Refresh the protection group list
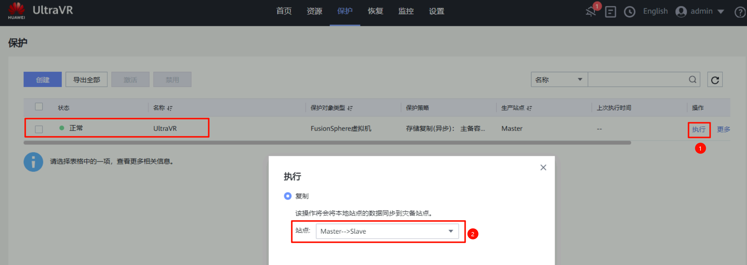747x265 pixels. tap(715, 80)
